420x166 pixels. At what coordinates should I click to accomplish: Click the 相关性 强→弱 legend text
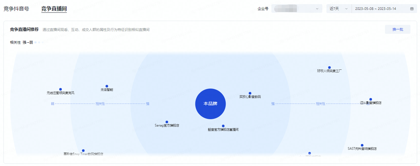(x=21, y=42)
